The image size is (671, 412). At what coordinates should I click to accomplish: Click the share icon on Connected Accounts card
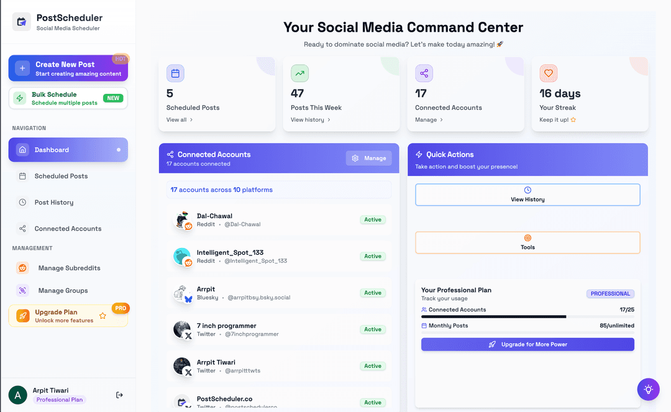pyautogui.click(x=424, y=73)
